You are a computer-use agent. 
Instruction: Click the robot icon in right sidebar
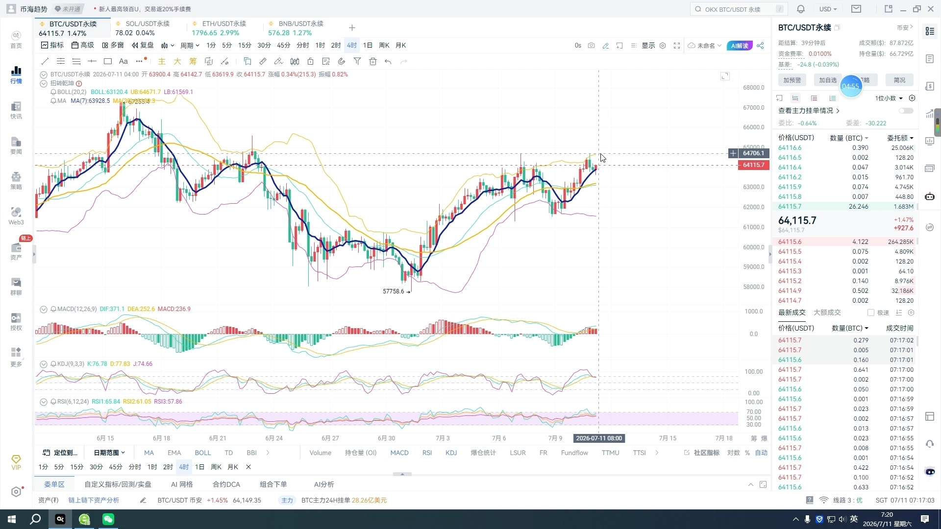pyautogui.click(x=930, y=196)
